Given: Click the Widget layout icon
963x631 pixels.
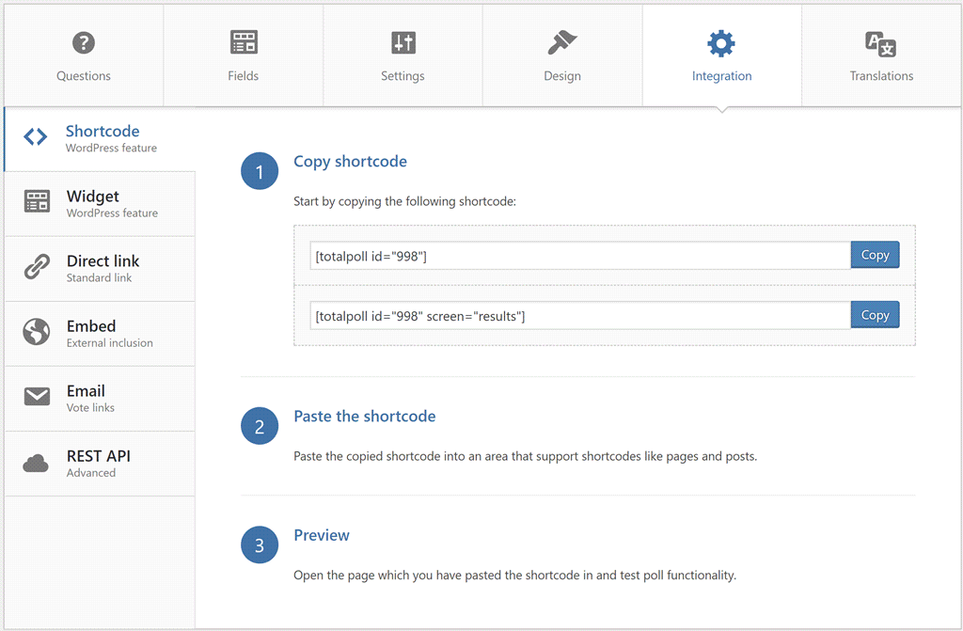Looking at the screenshot, I should (x=37, y=201).
